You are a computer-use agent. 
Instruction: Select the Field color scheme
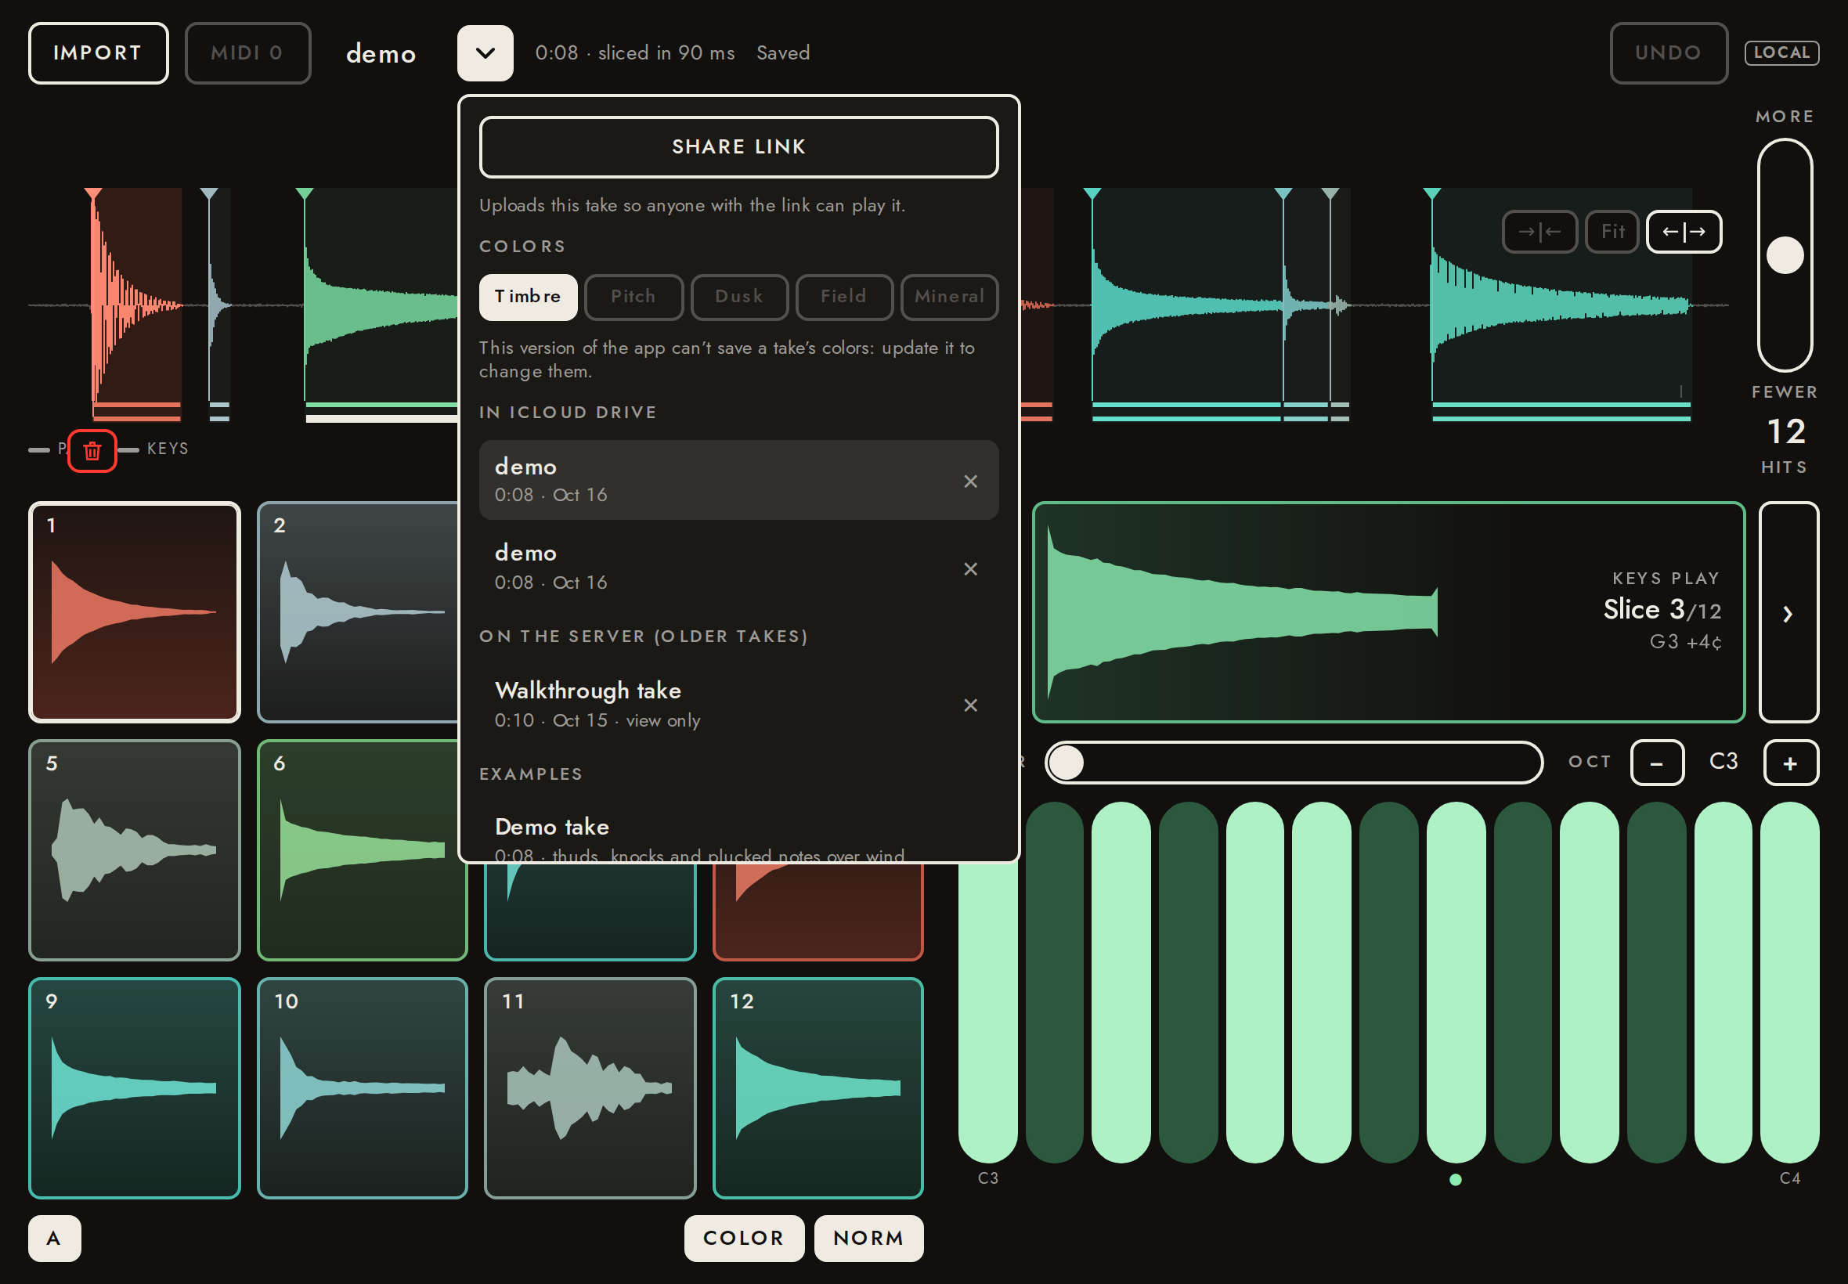[843, 297]
